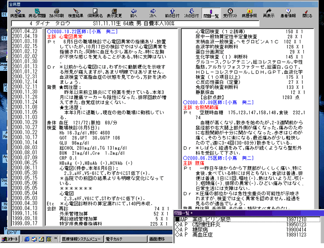Select the date 1999.09.17 in the list

tap(25, 223)
